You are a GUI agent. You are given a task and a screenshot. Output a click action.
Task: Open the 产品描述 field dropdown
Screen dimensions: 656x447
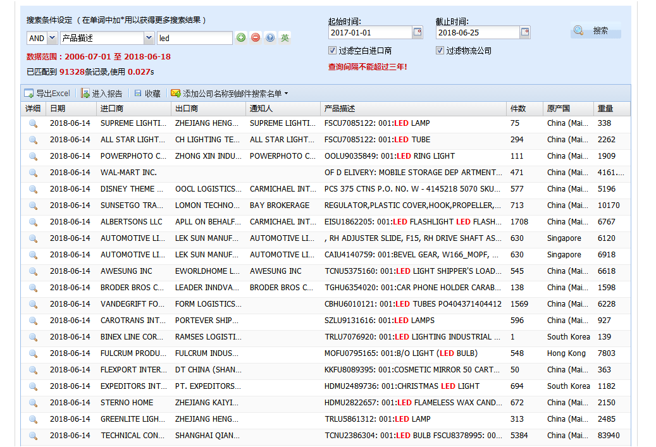tap(149, 38)
